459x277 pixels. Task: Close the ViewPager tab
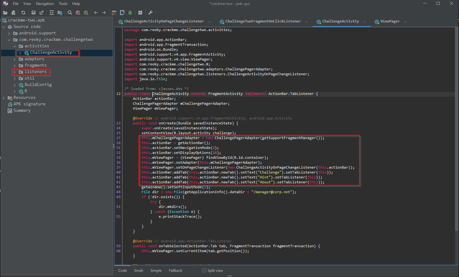(405, 21)
